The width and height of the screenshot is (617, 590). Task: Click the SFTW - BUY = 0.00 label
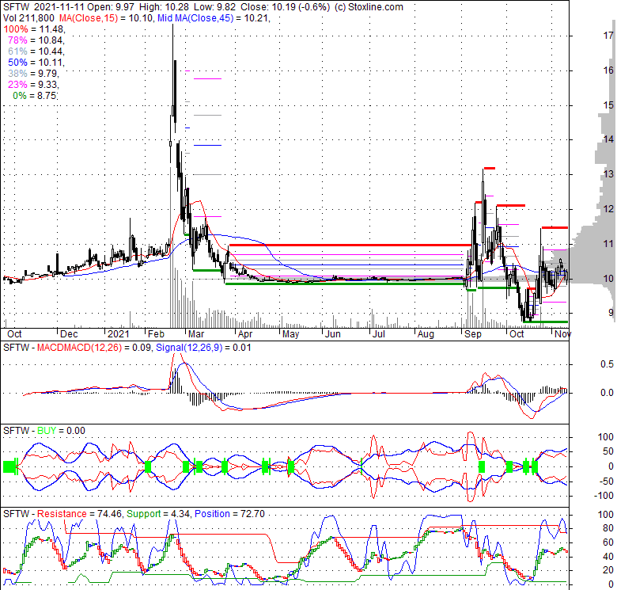pyautogui.click(x=44, y=431)
